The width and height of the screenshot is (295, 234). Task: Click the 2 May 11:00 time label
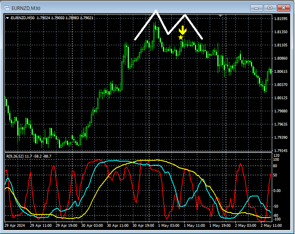(x=271, y=225)
